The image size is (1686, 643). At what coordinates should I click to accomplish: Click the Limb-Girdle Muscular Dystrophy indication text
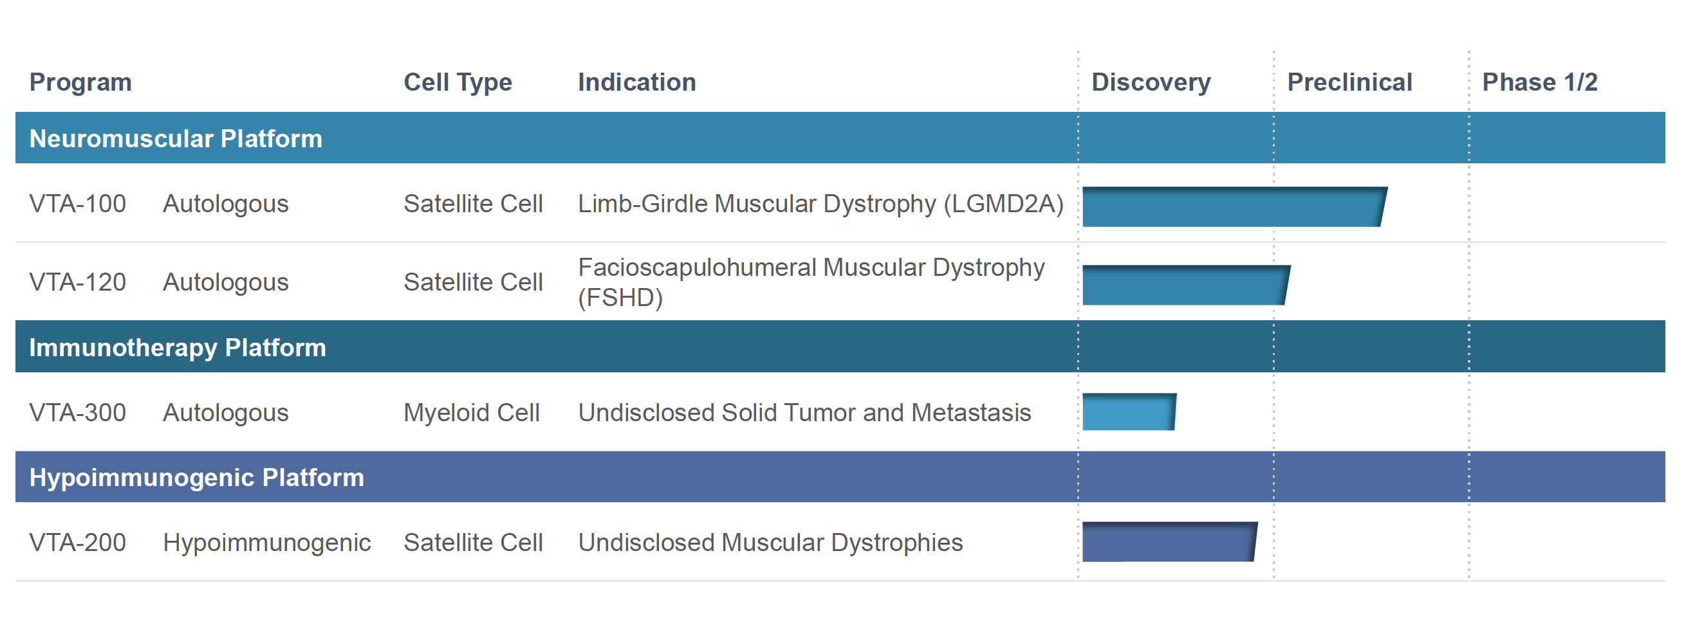tap(820, 204)
